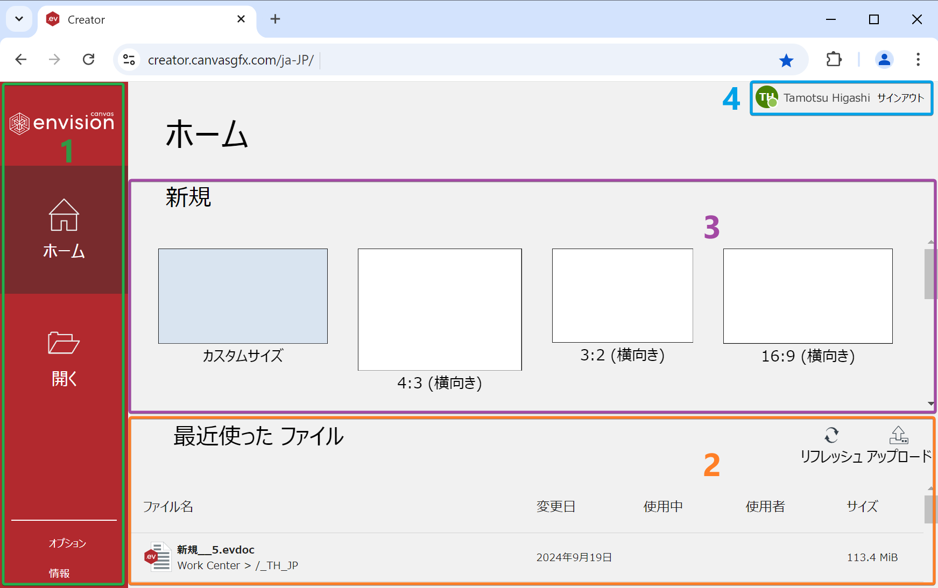Click the evdoc file icon
Image resolution: width=938 pixels, height=588 pixels.
pyautogui.click(x=158, y=557)
